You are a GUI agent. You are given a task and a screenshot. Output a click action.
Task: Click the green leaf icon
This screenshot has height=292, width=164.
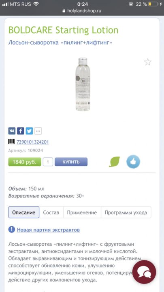click(114, 162)
